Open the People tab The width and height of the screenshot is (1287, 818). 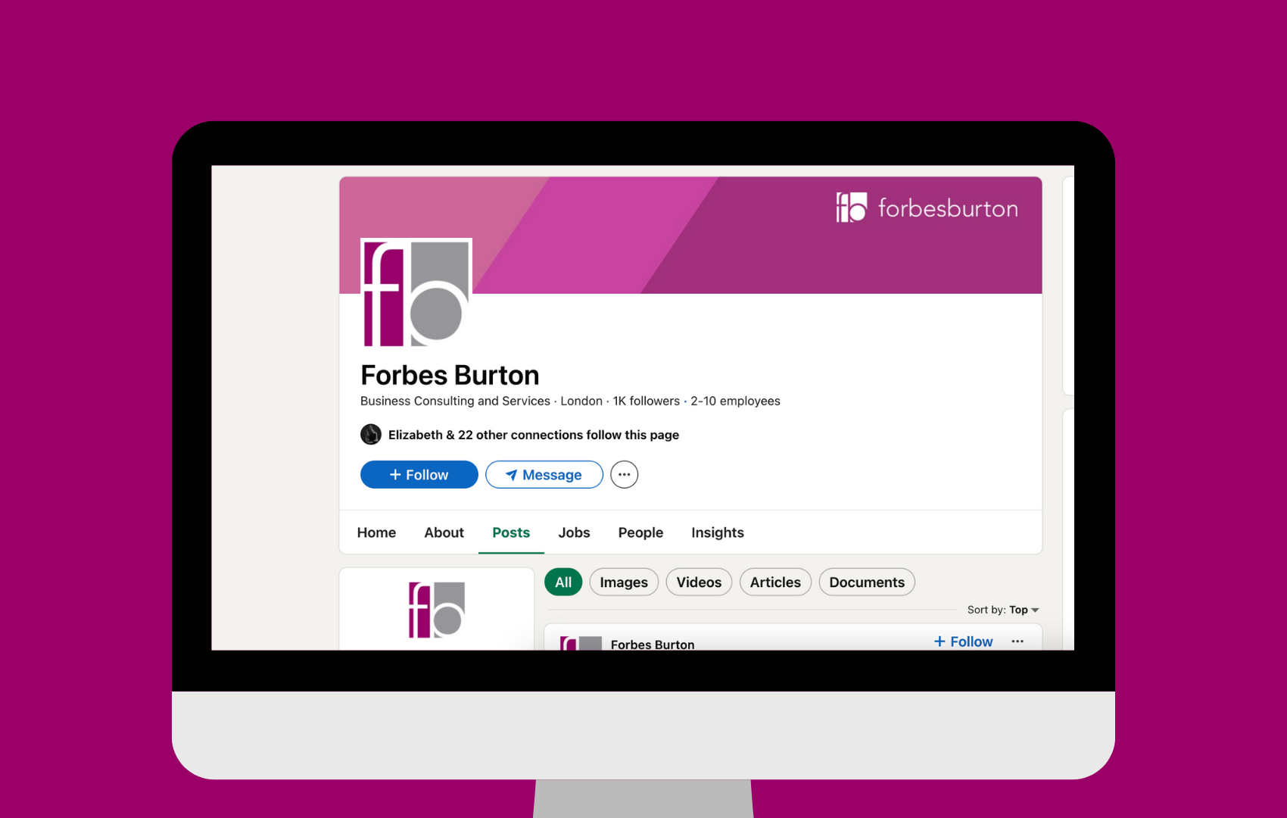click(640, 532)
